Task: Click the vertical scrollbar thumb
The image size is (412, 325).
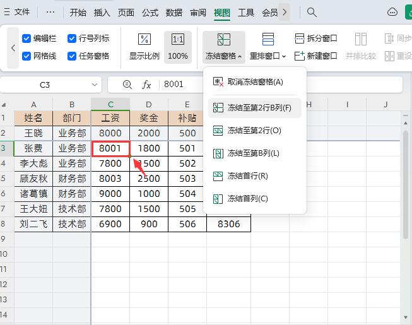Action: [x=406, y=184]
